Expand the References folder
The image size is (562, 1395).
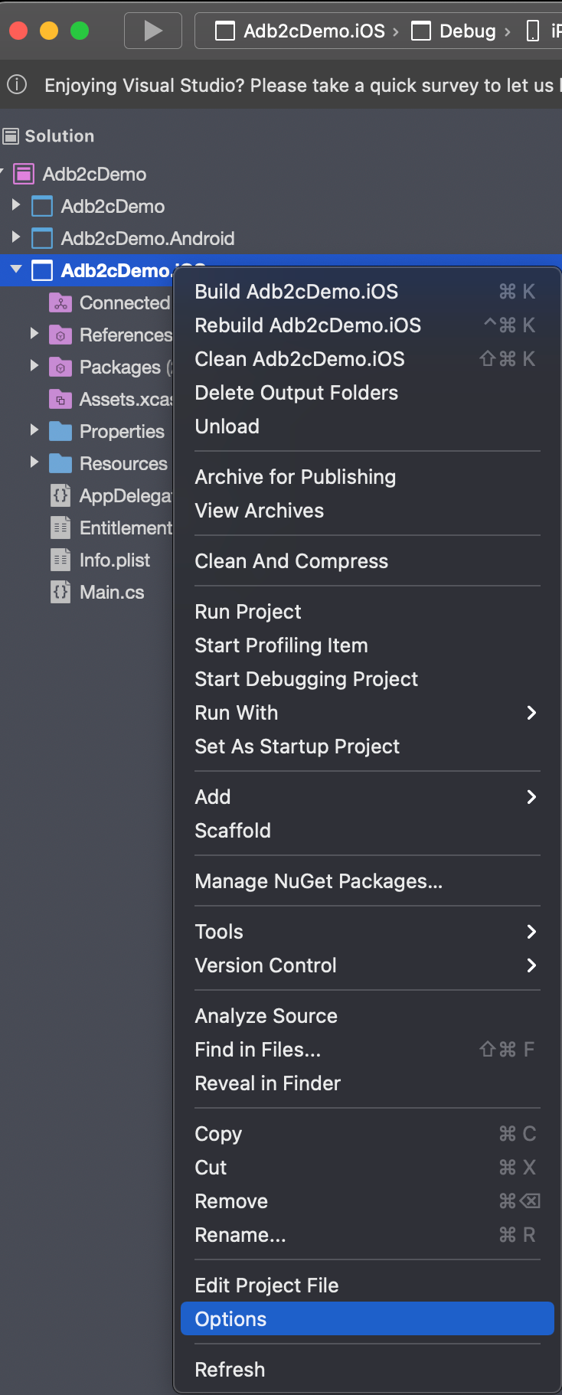[34, 334]
